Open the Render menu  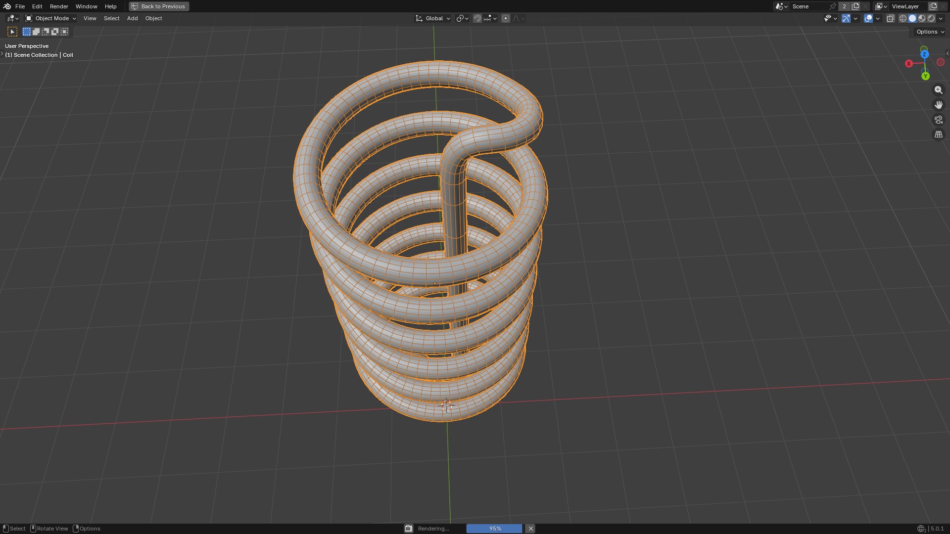[x=59, y=6]
